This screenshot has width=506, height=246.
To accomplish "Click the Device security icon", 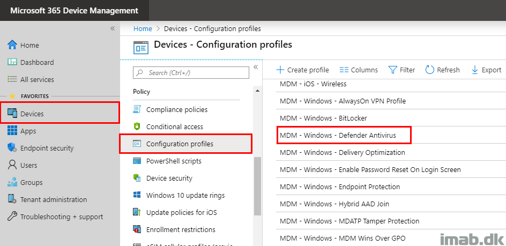I will click(137, 178).
